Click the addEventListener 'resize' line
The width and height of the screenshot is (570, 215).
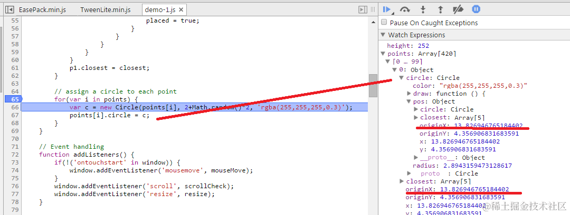(135, 194)
